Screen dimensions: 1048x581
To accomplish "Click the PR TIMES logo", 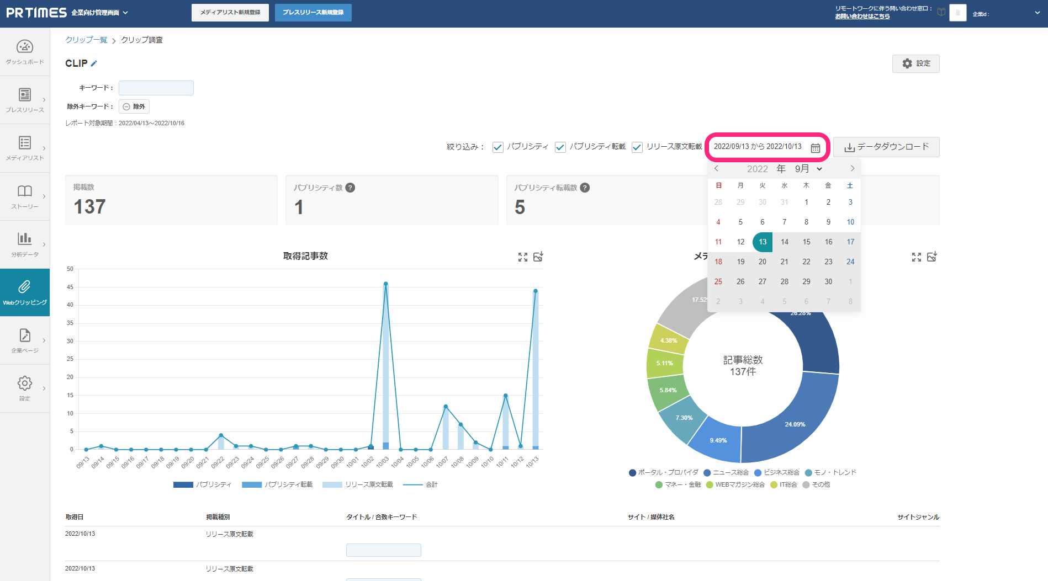I will 36,12.
